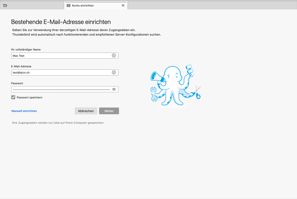Click the "E-Mail-Adresse" field label

coord(21,66)
